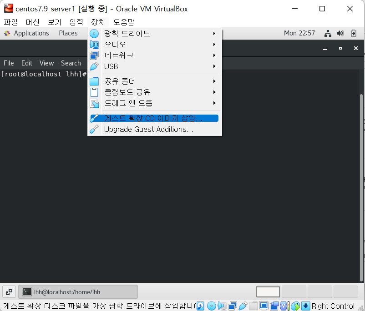365x311 pixels.
Task: Open terminal View menu
Action: (46, 63)
